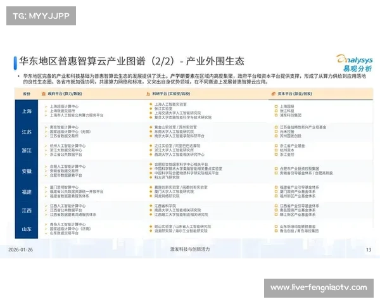The height and width of the screenshot is (304, 380).
Task: Click the entry 上海国投
Action: tap(287, 106)
